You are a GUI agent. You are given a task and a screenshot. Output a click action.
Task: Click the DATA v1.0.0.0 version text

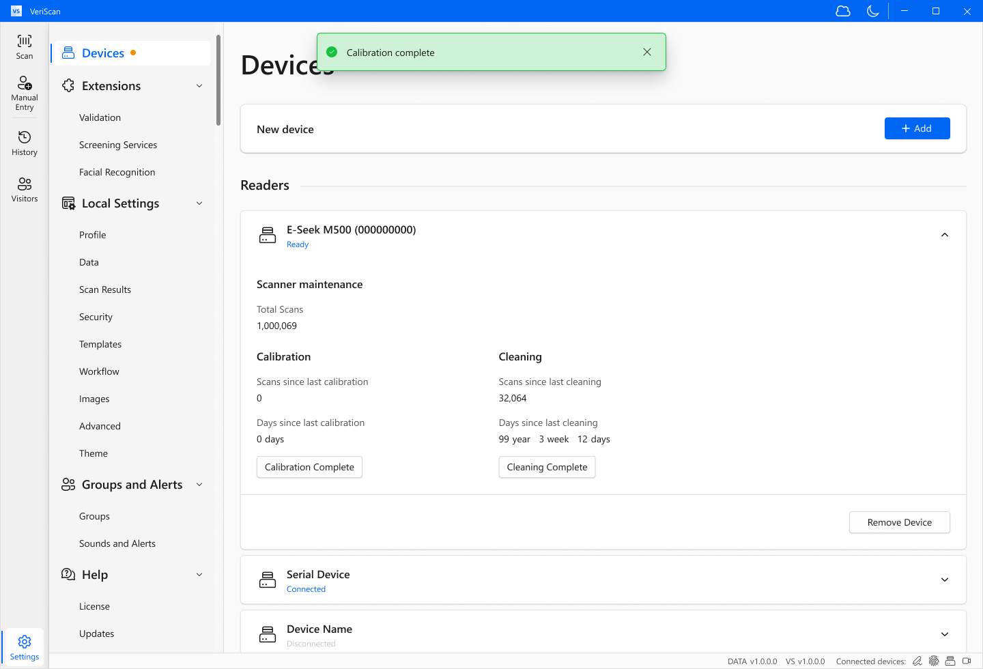[752, 661]
